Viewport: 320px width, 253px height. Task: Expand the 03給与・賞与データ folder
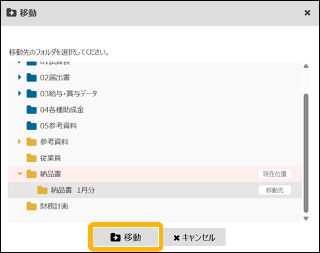pyautogui.click(x=20, y=93)
